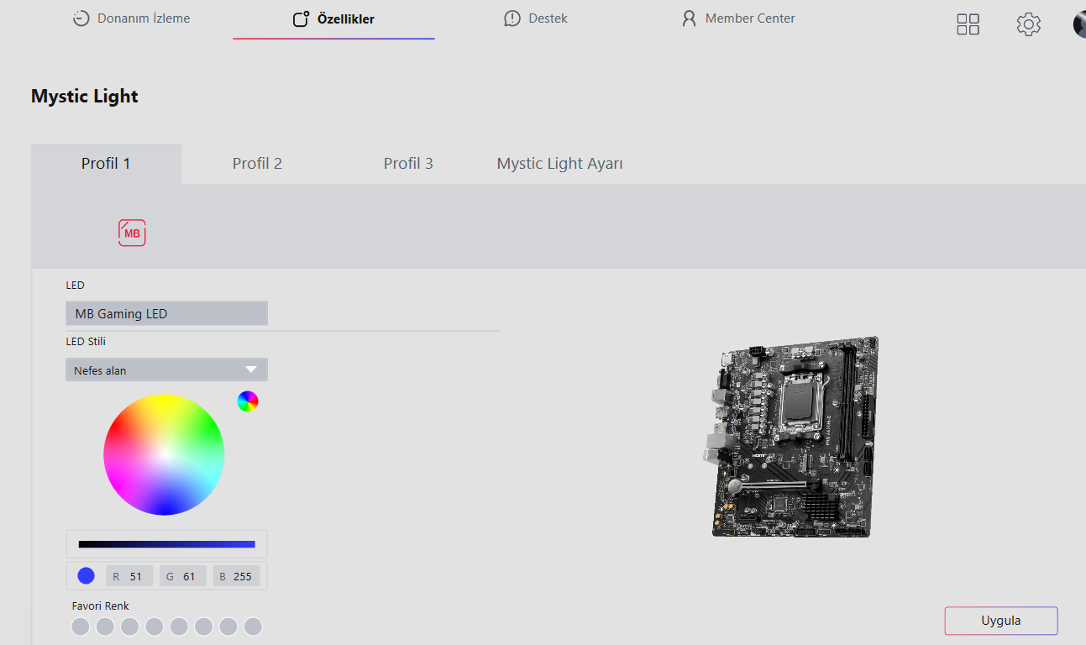Click the Donanım İzleme gauge icon
This screenshot has width=1086, height=645.
click(x=81, y=18)
